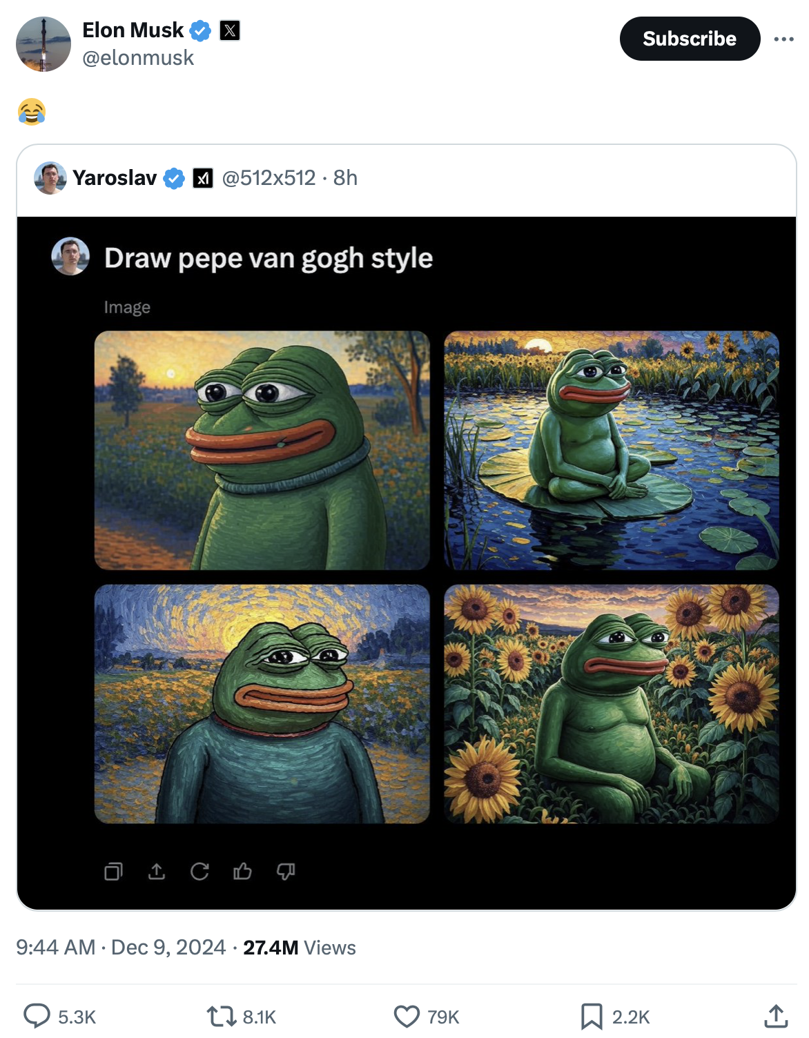Open the Pepe on lily pad image
The width and height of the screenshot is (809, 1038).
(x=611, y=450)
